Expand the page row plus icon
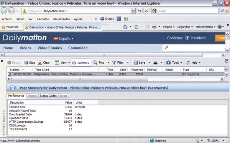This screenshot has height=143, width=230. tap(9, 74)
